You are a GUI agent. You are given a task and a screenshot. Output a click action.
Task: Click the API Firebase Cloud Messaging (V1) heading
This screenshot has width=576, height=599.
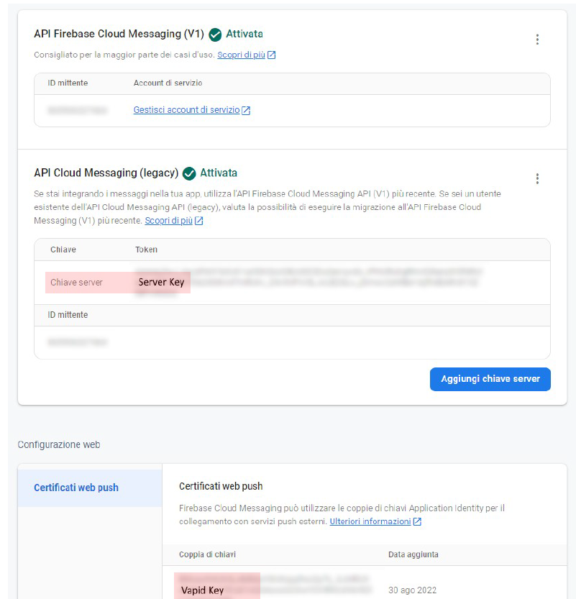[119, 34]
